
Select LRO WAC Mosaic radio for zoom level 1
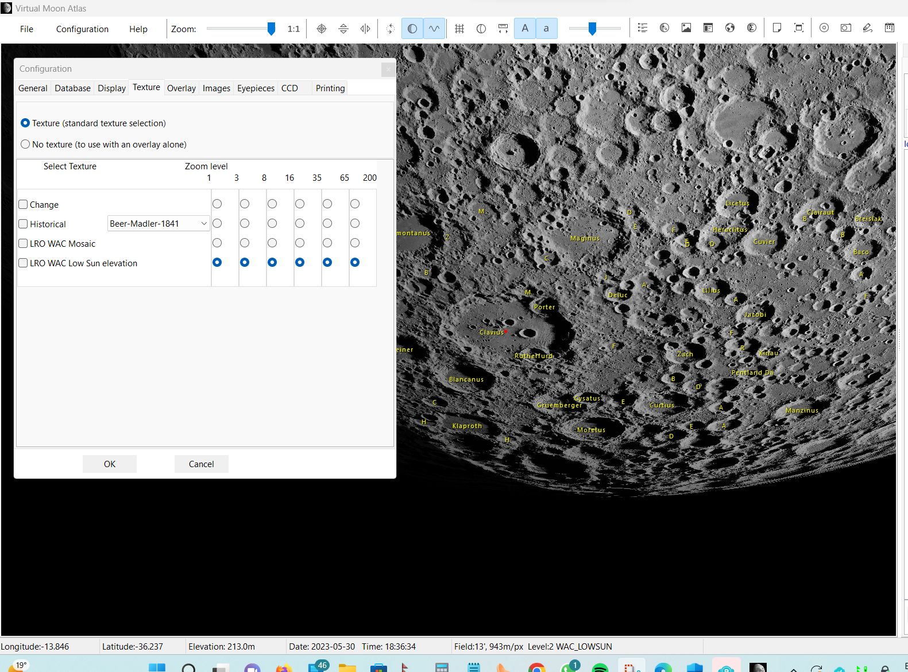[217, 243]
